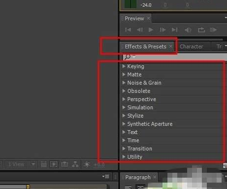This screenshot has height=189, width=227.
Task: Open the timeline panel menu icon
Action: point(106,177)
